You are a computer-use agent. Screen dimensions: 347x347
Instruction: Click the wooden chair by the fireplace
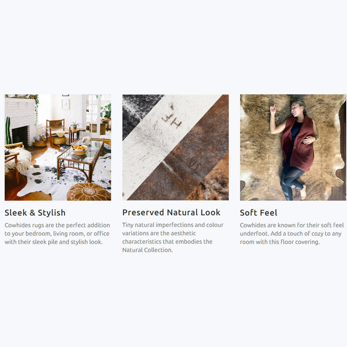56,130
